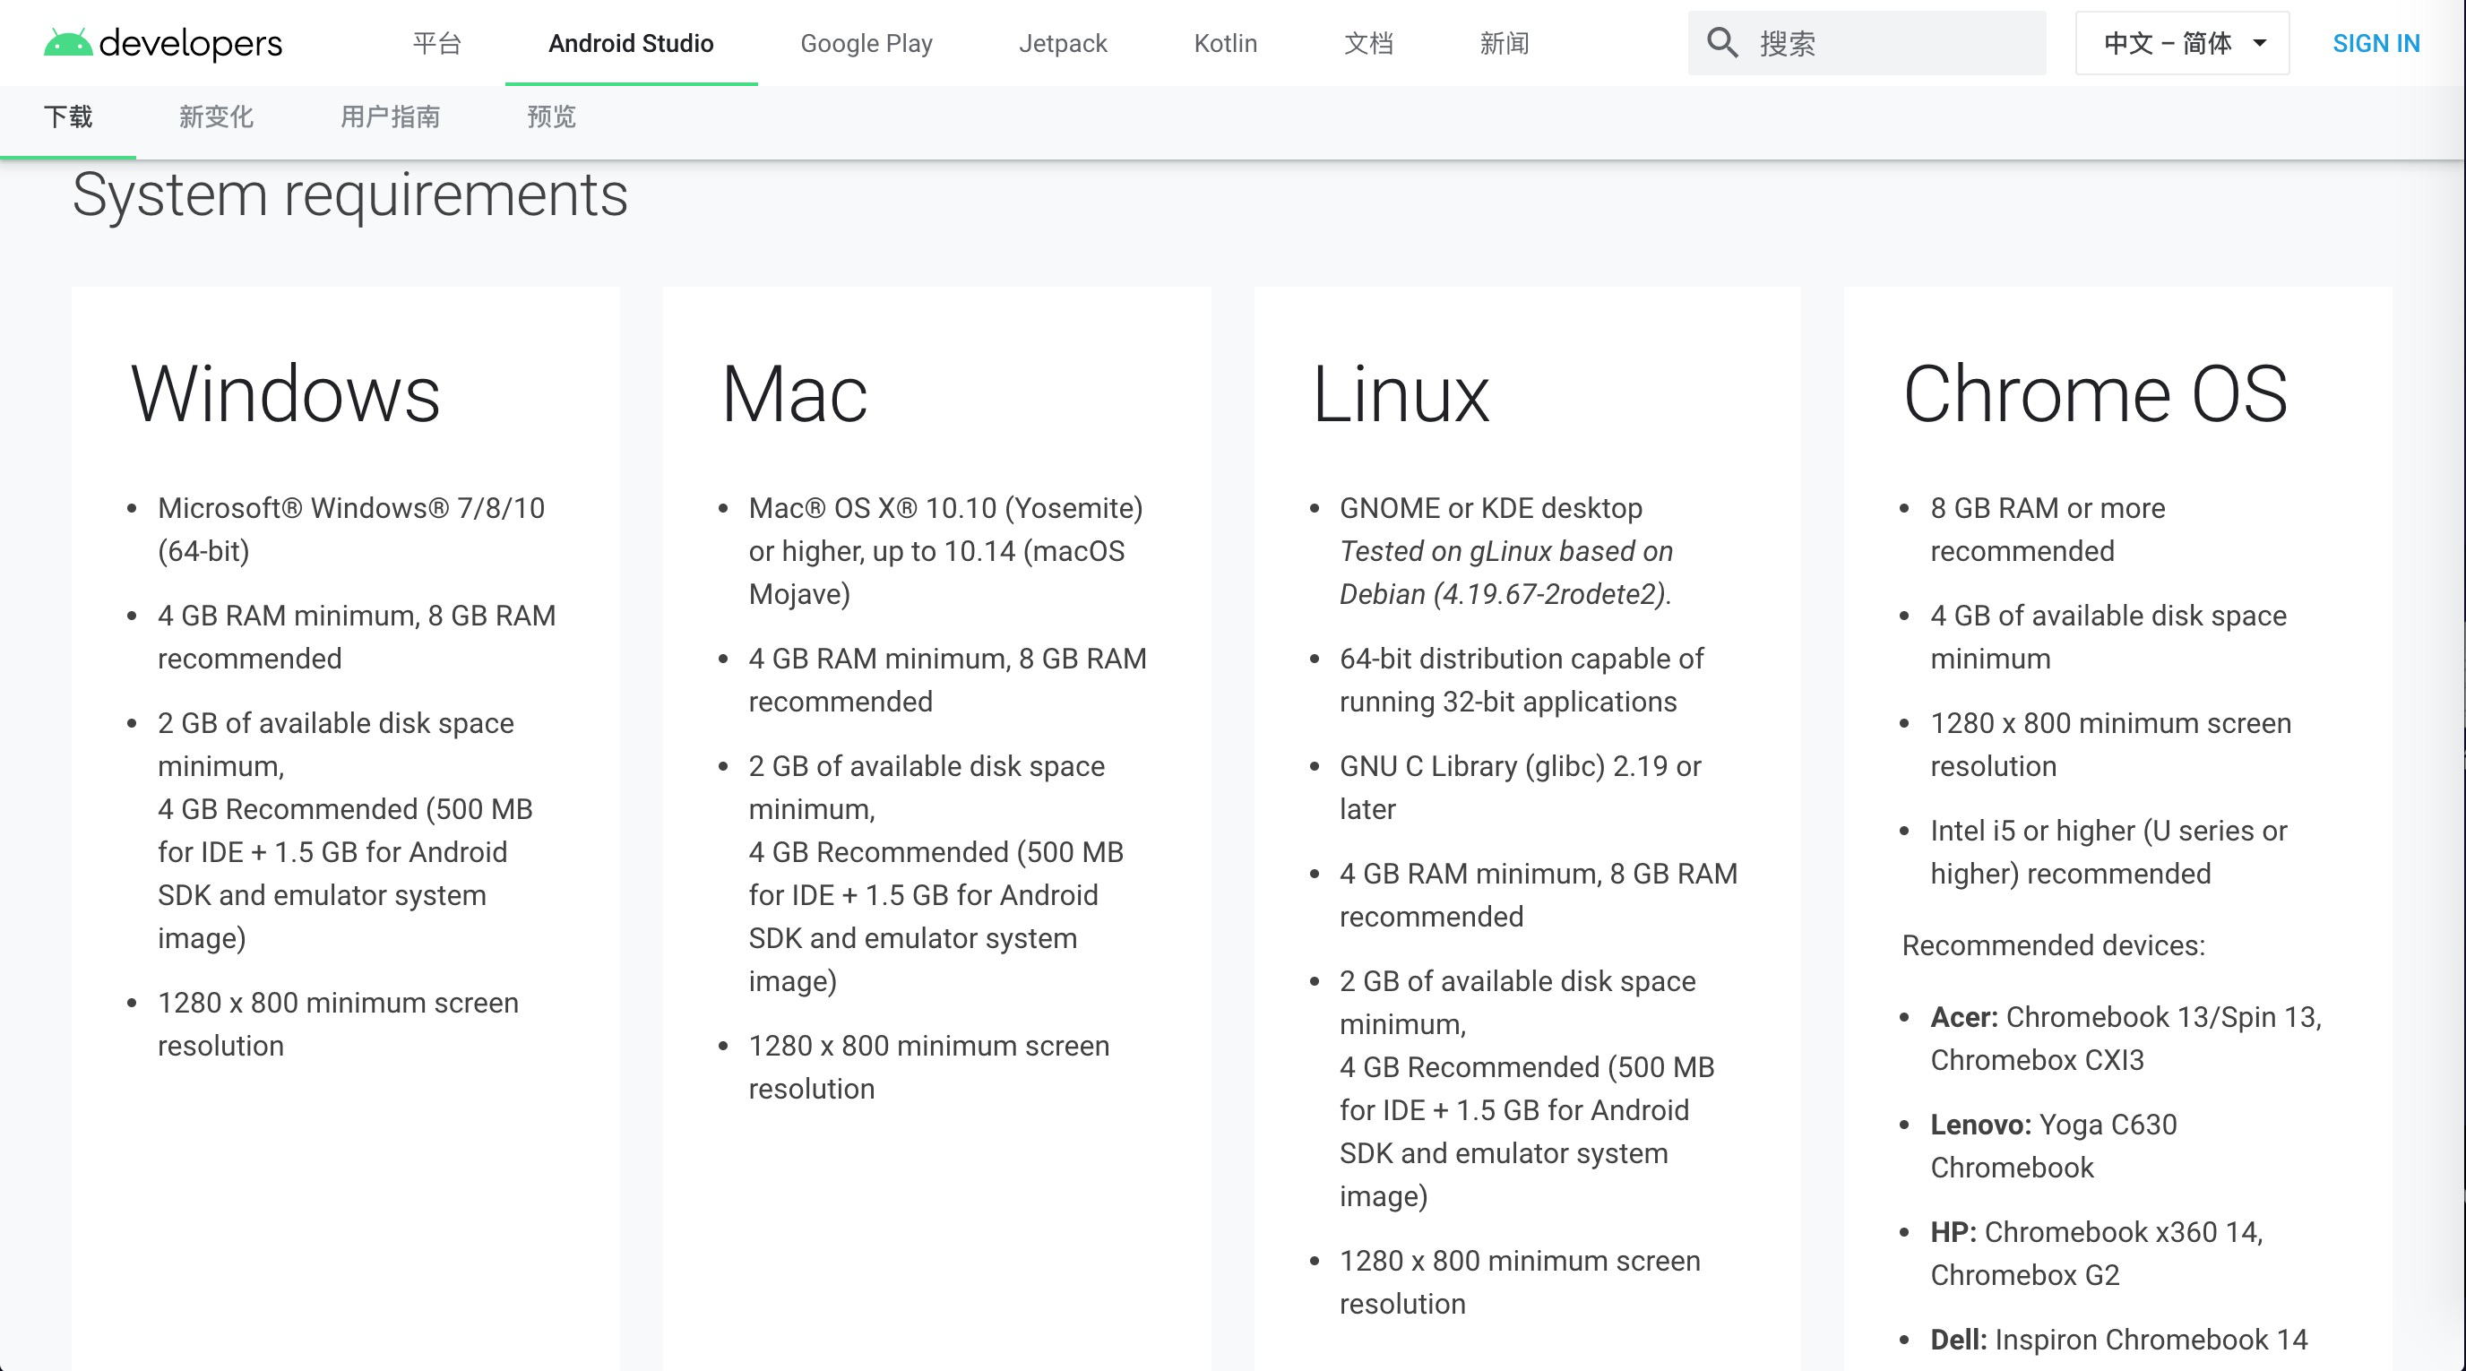Click "GNOME or KDE desktop" text
This screenshot has width=2466, height=1371.
click(1490, 508)
